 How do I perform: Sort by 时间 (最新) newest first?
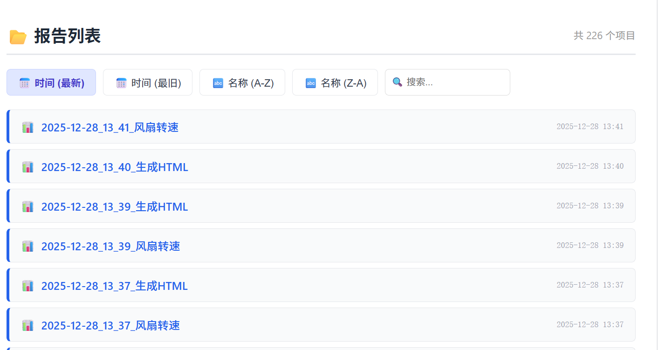51,82
